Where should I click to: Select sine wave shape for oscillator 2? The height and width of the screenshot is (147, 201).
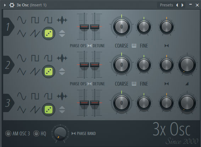point(22,58)
